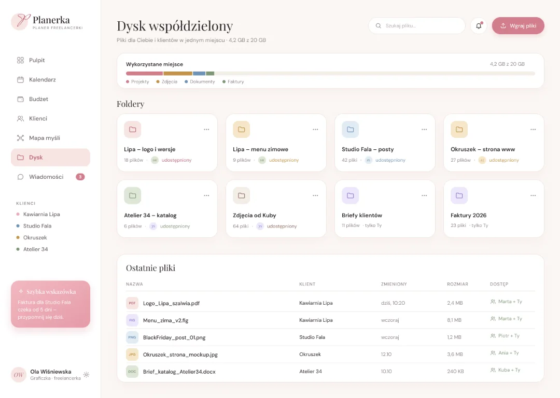Open more options for Zdjęcia od Kuby
Screen dimensions: 560x398
tap(315, 195)
